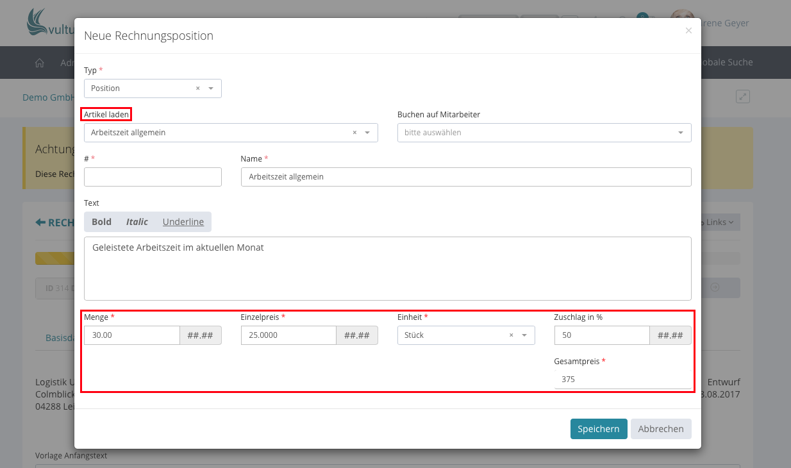Focus the Menge quantity field
This screenshot has width=791, height=468.
tap(131, 335)
